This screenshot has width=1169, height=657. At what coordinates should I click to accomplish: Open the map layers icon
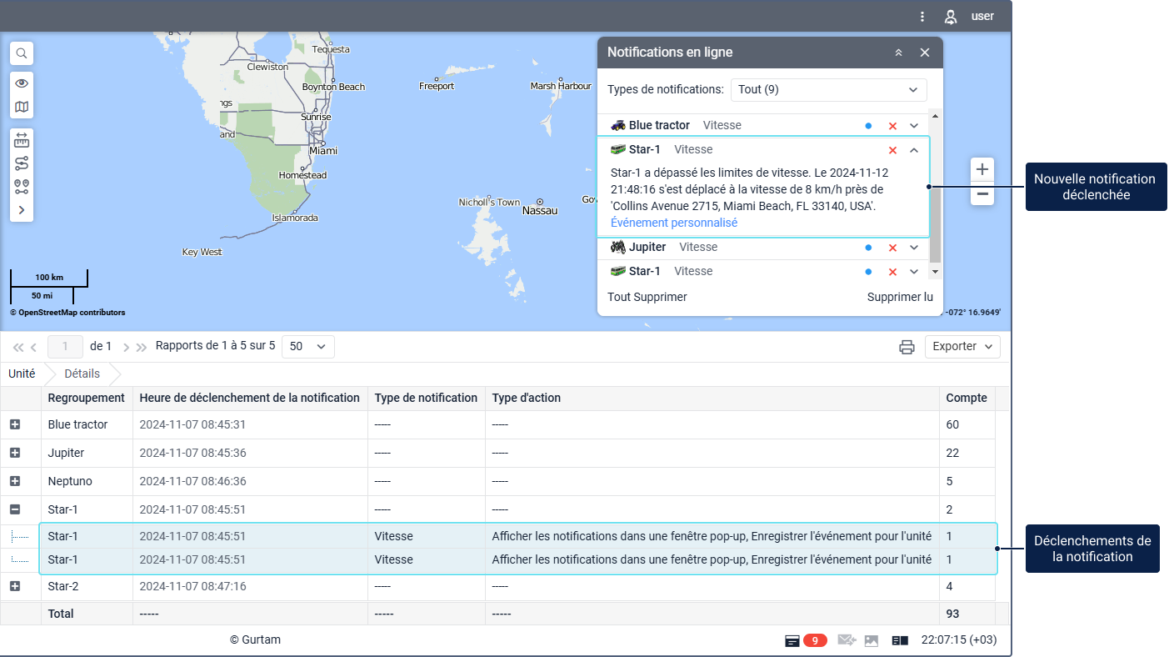click(22, 107)
